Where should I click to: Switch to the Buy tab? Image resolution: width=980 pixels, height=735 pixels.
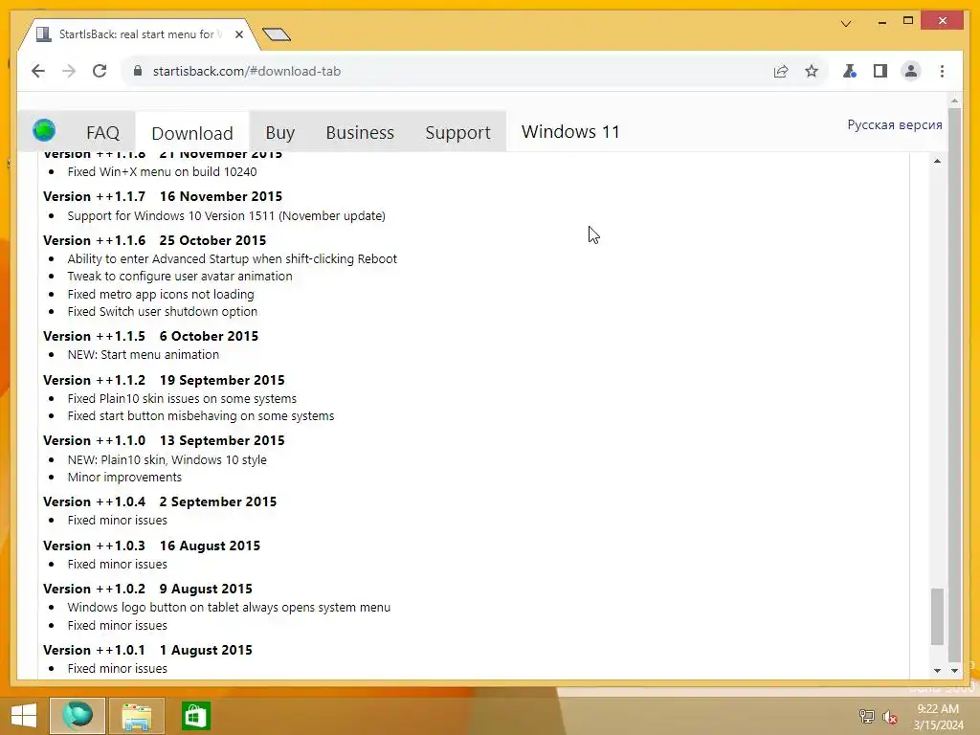(280, 132)
